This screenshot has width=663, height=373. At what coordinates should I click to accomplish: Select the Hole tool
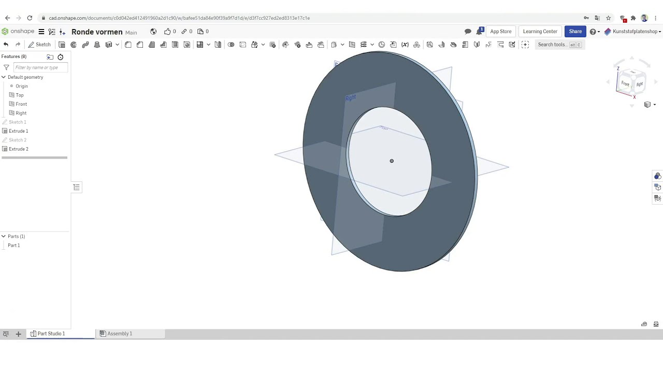pyautogui.click(x=187, y=45)
